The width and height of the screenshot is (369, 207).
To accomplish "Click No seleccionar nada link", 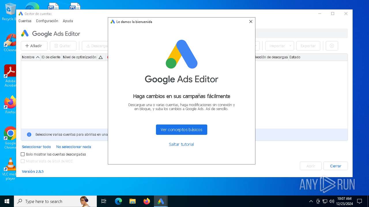I will [74, 147].
